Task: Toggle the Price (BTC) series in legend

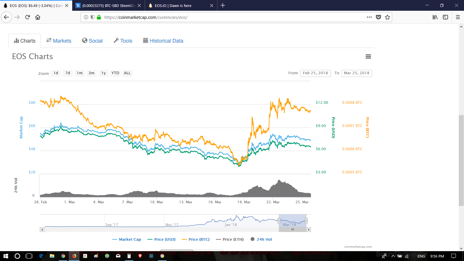Action: pos(196,239)
